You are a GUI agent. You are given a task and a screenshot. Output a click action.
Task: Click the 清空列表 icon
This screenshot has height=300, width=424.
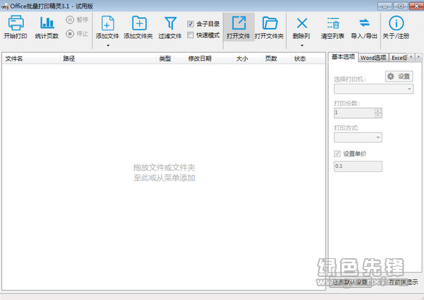pos(333,23)
